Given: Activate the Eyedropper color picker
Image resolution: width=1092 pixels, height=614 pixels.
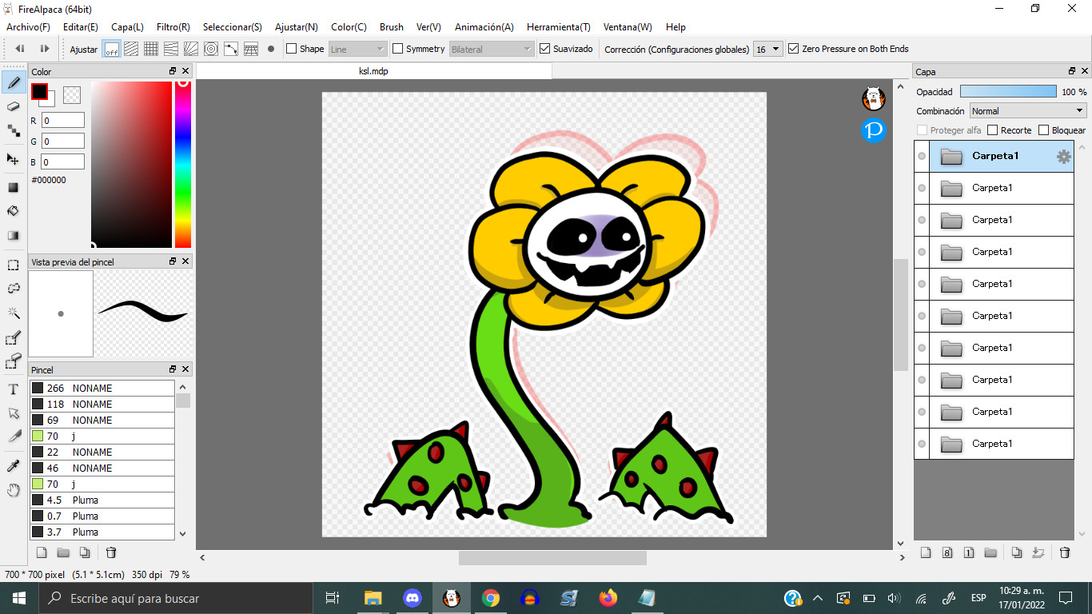Looking at the screenshot, I should [x=14, y=466].
